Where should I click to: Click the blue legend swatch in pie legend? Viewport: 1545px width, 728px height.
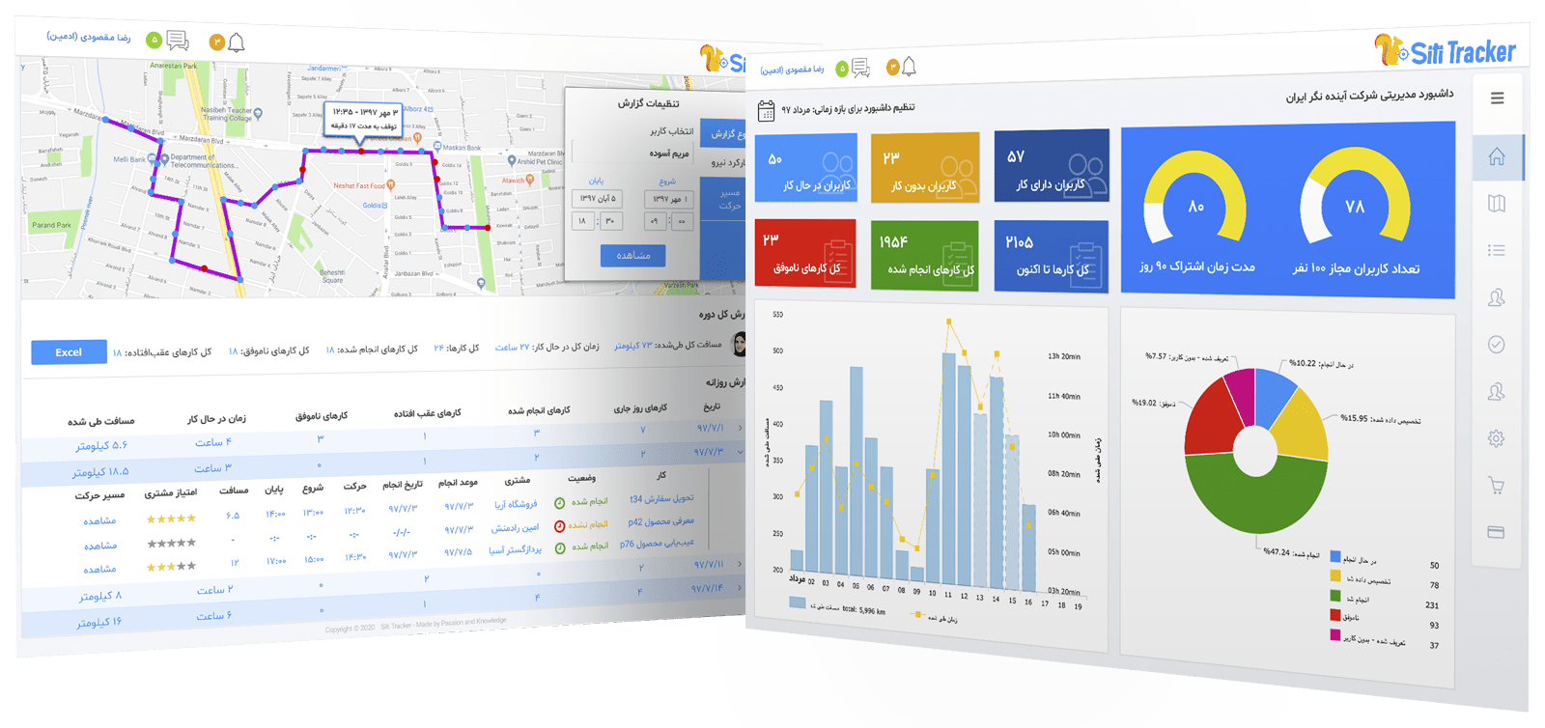coord(1335,557)
